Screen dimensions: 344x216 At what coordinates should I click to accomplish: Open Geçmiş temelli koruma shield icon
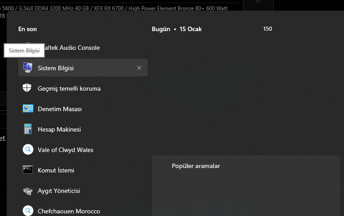(x=27, y=88)
